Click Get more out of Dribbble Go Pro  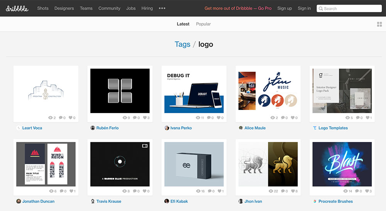click(x=238, y=8)
